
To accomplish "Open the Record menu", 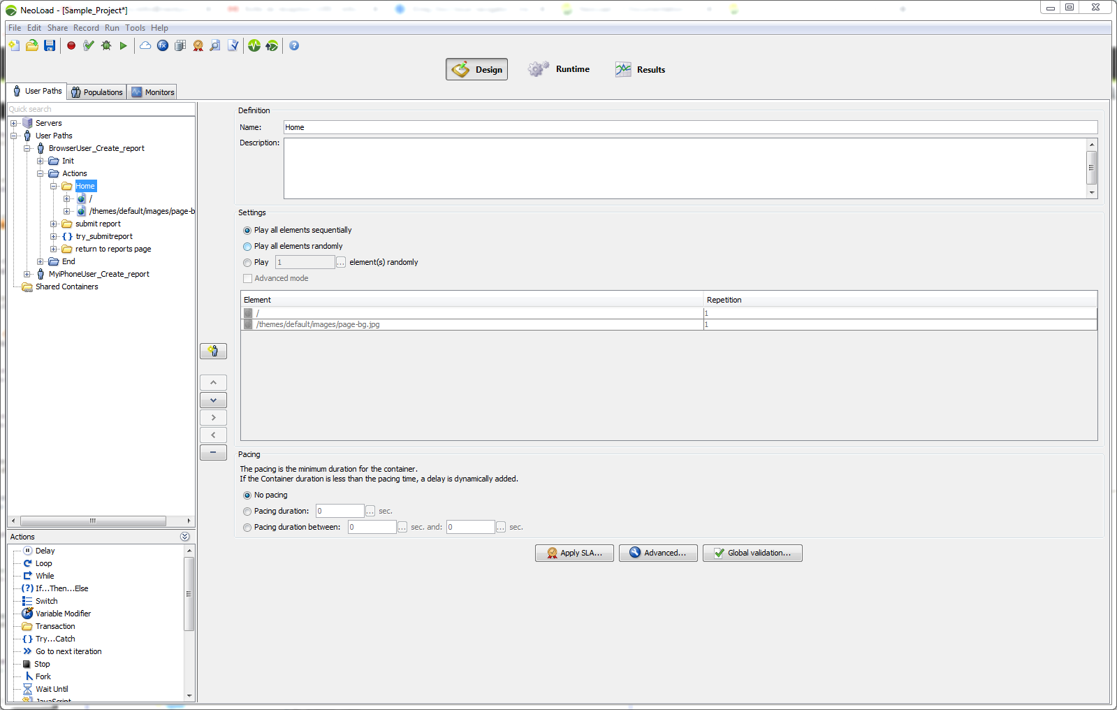I will point(86,28).
